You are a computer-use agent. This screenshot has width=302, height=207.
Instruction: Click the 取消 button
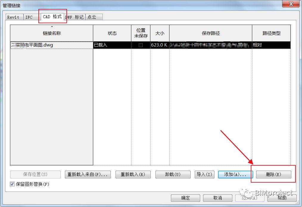pos(218,198)
